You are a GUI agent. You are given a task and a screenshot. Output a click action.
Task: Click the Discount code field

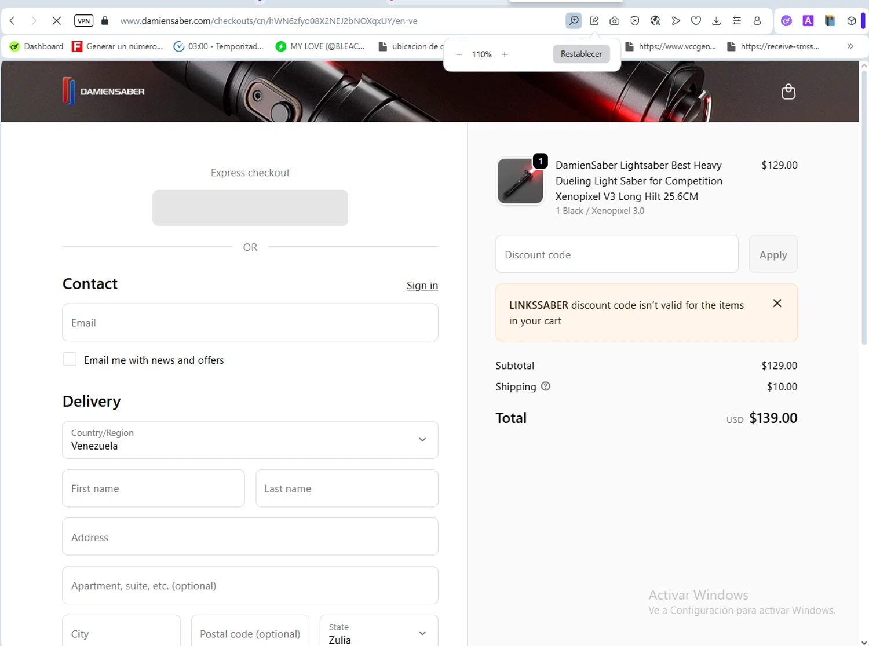tap(617, 254)
